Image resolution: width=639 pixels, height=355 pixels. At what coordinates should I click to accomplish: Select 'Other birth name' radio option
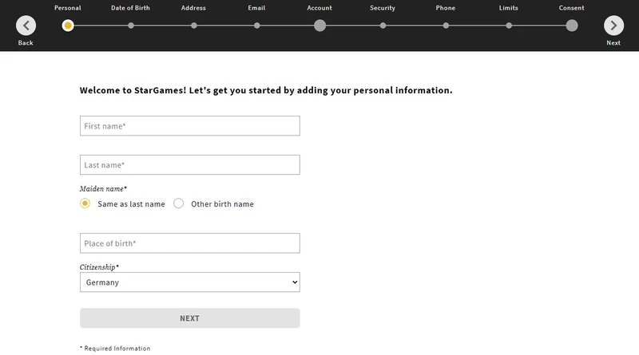coord(179,203)
